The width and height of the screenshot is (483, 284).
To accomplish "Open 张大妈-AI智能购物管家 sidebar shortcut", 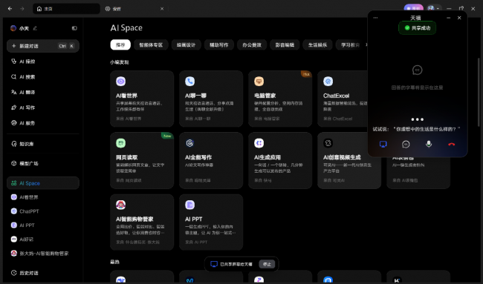I will (x=43, y=254).
